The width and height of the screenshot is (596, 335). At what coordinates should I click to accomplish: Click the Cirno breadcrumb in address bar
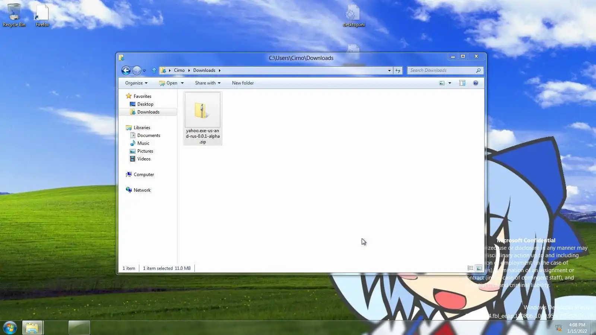(x=179, y=70)
